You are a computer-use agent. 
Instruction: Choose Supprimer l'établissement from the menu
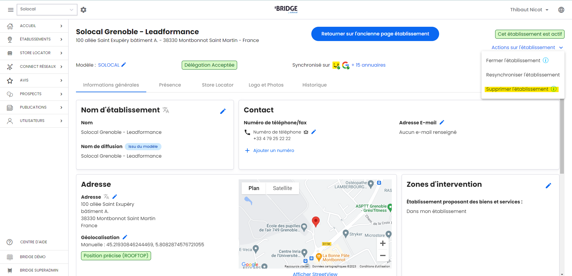(x=517, y=89)
